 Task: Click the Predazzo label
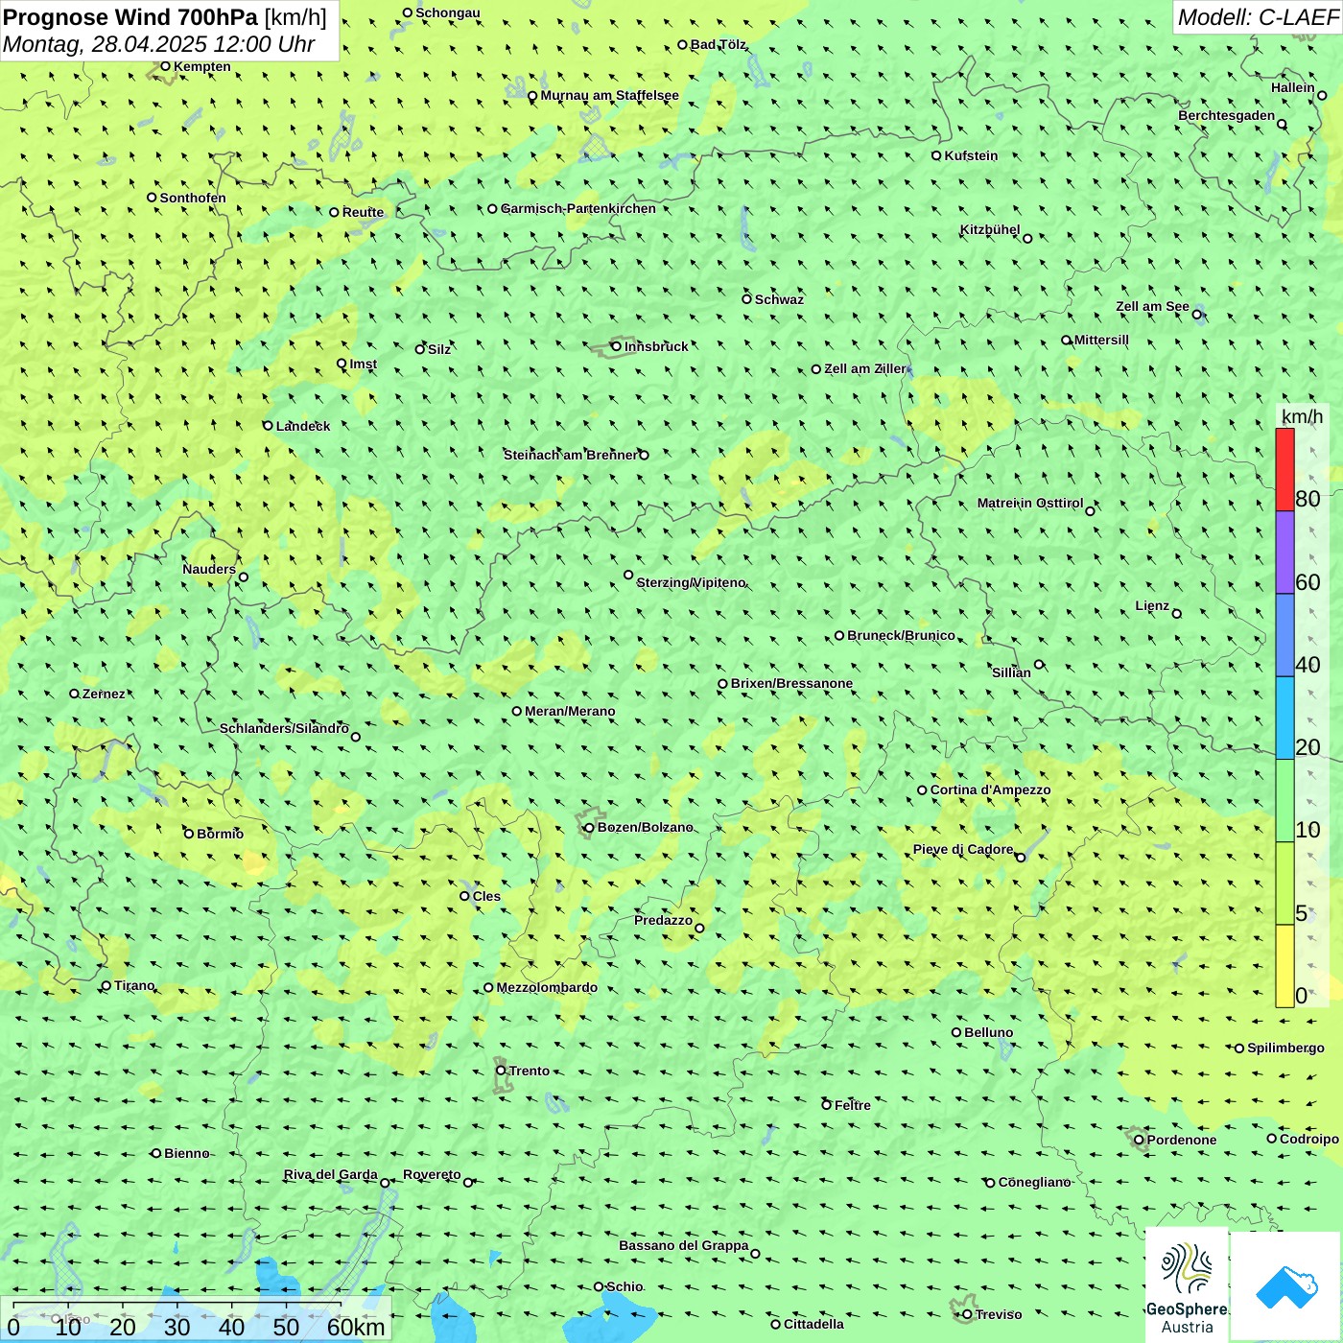click(x=663, y=920)
